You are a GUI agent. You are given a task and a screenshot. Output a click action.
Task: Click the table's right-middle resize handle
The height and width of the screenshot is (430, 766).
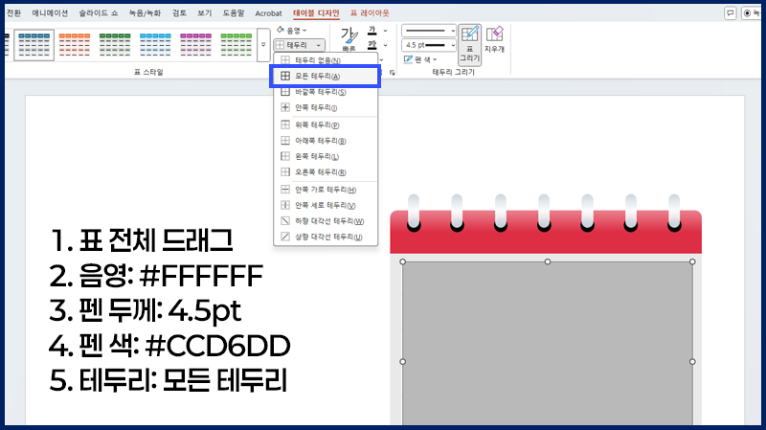pyautogui.click(x=692, y=362)
